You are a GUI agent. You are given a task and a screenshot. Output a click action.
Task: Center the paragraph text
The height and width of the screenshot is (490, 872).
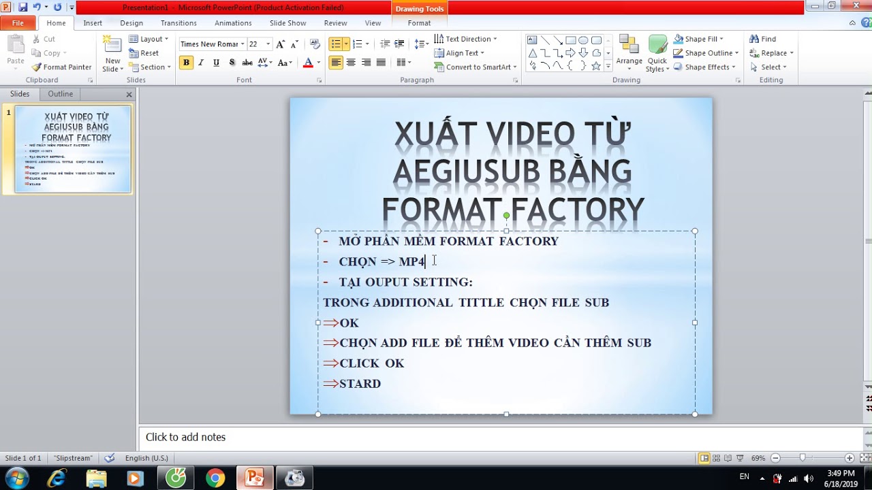[x=351, y=63]
